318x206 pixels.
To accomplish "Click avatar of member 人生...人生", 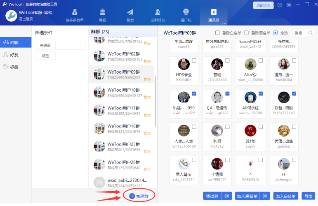I will coord(184,130).
